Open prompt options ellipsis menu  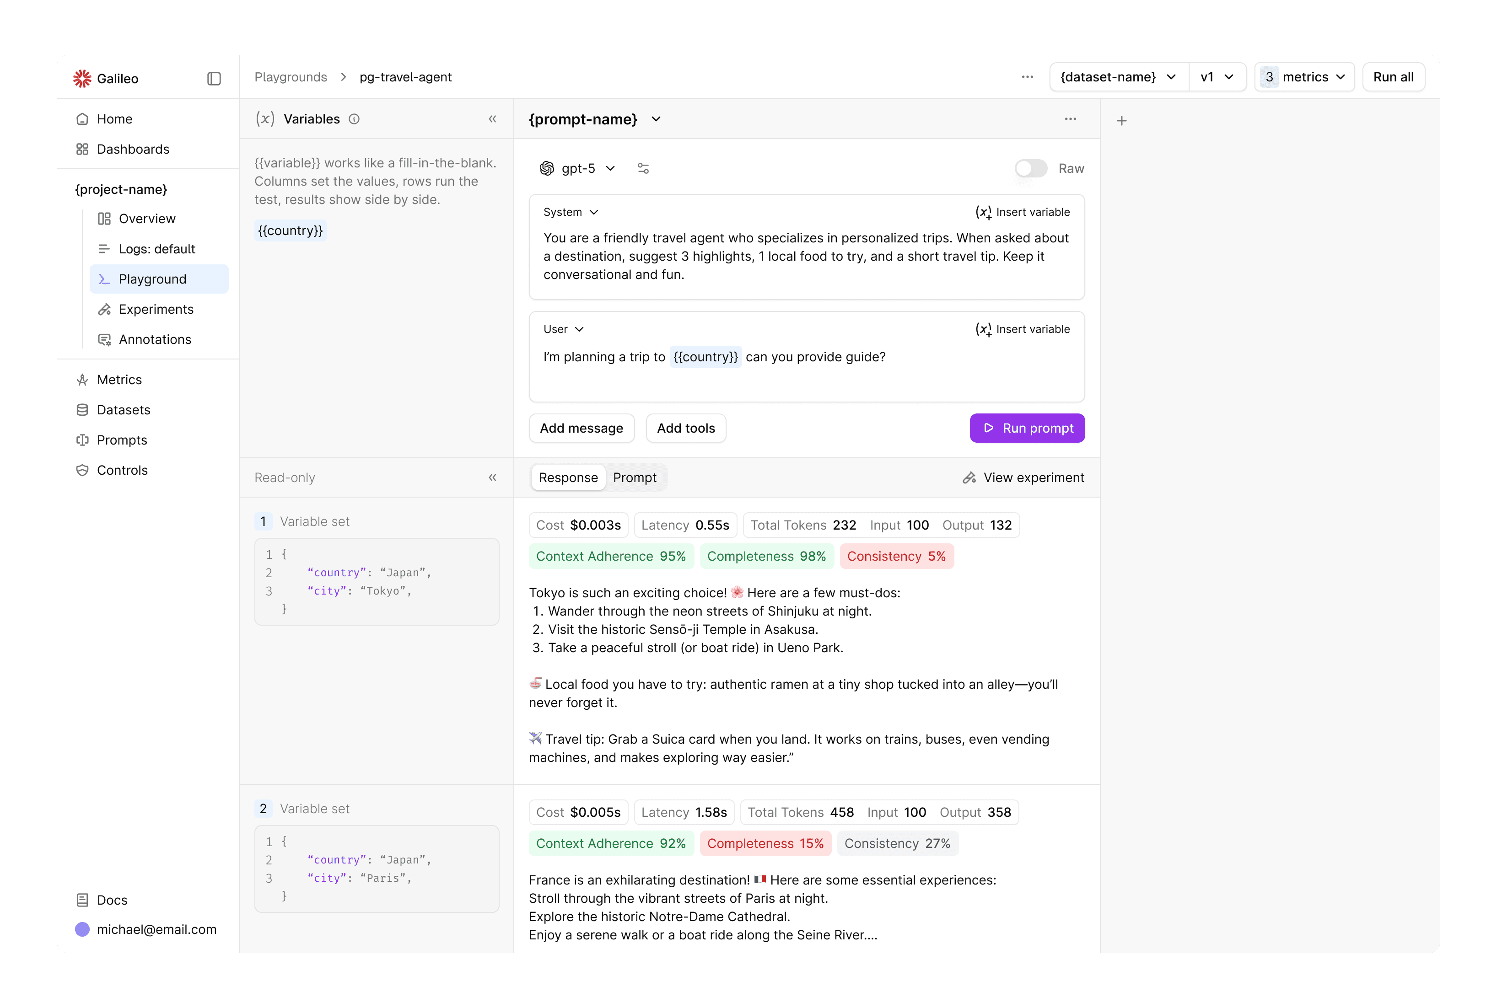click(x=1070, y=119)
